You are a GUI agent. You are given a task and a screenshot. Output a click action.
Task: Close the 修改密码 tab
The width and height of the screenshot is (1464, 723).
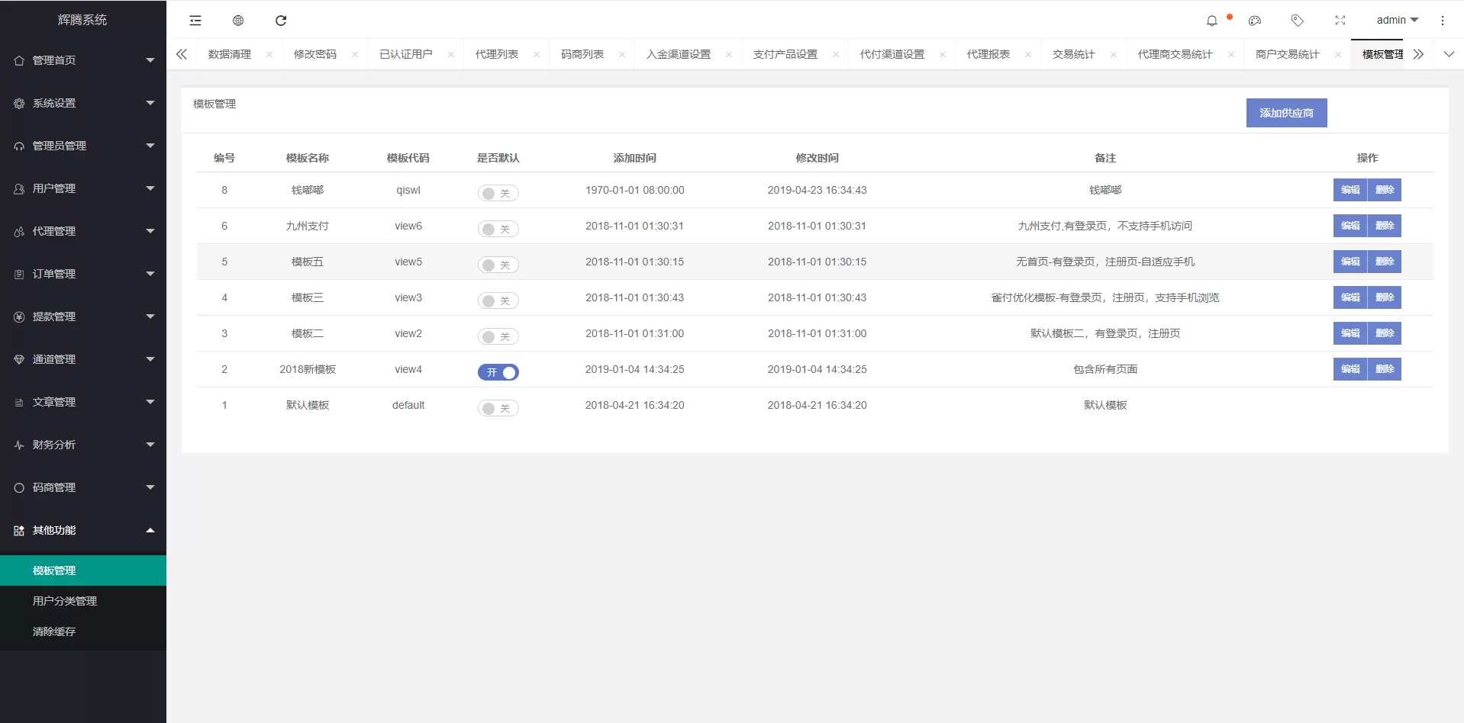point(354,54)
